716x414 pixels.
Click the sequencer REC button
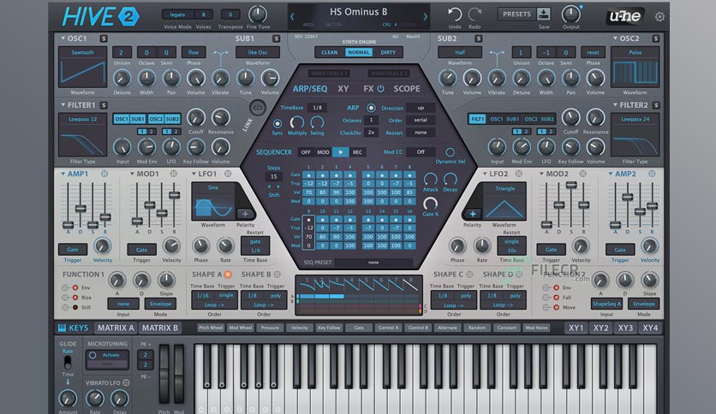tap(357, 152)
